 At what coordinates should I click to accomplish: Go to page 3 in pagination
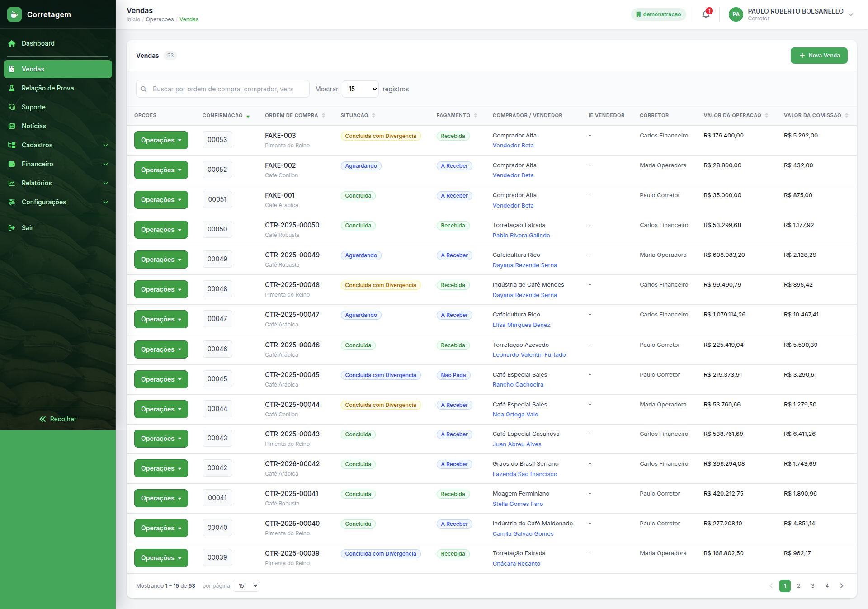point(813,586)
